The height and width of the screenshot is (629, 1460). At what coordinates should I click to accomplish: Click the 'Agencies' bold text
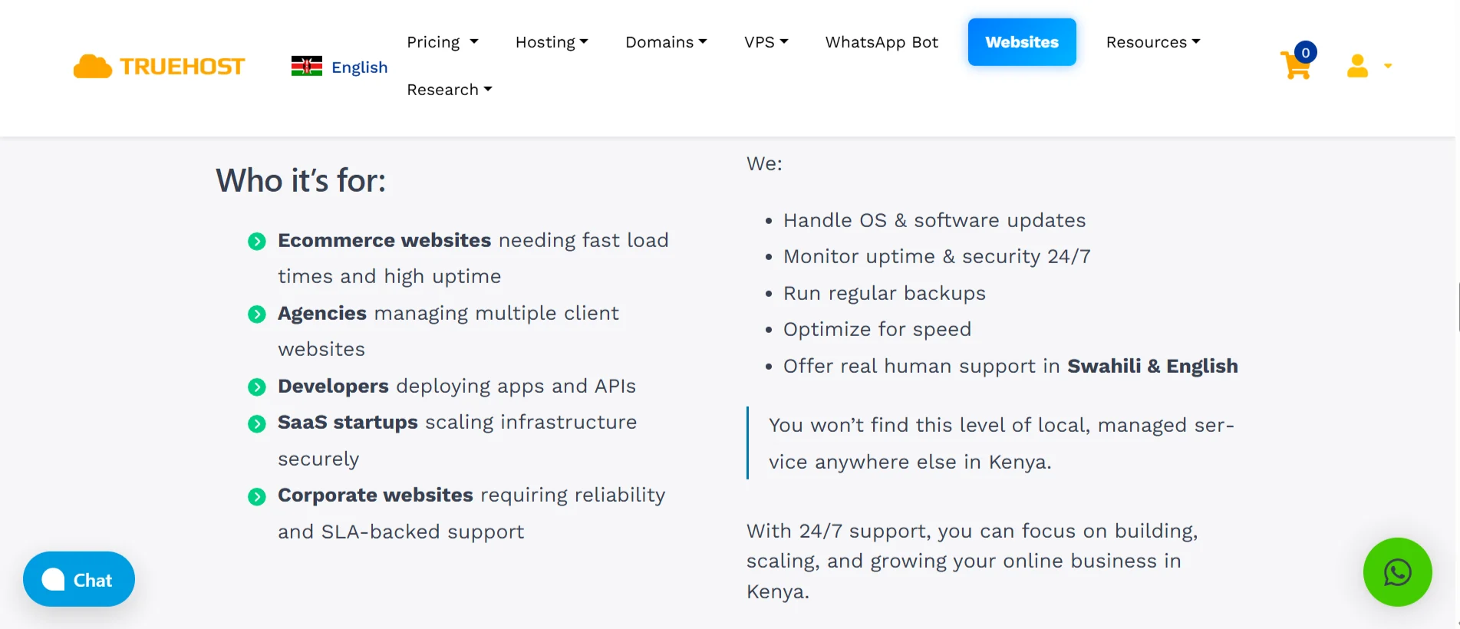[x=322, y=313]
